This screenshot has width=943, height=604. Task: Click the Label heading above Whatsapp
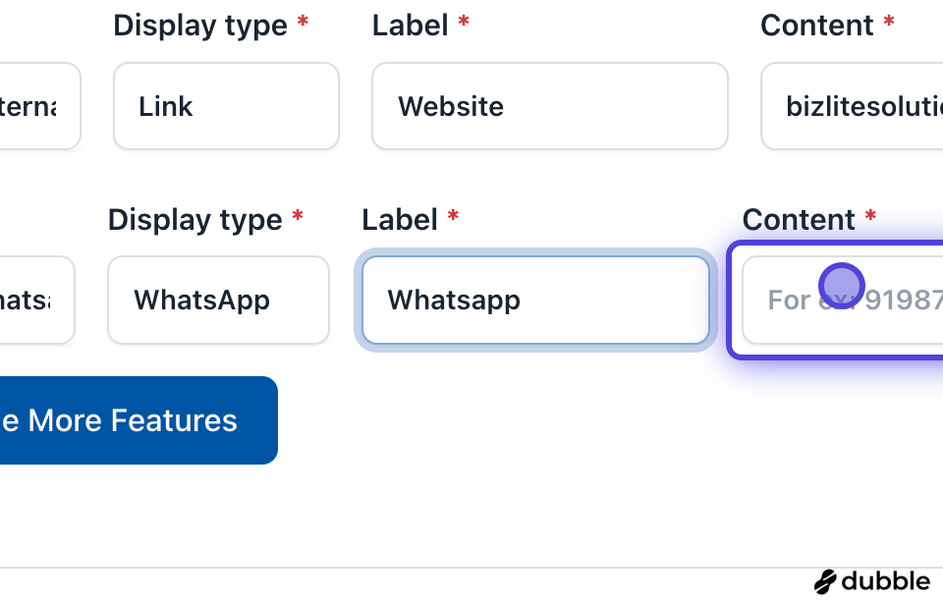click(400, 220)
